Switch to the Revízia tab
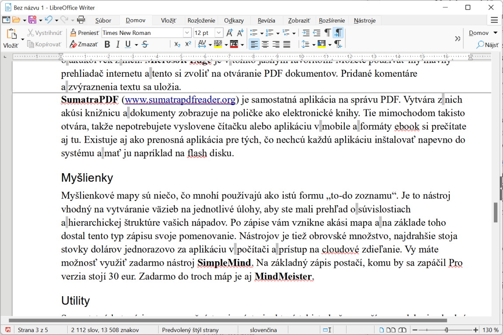 coord(266,21)
